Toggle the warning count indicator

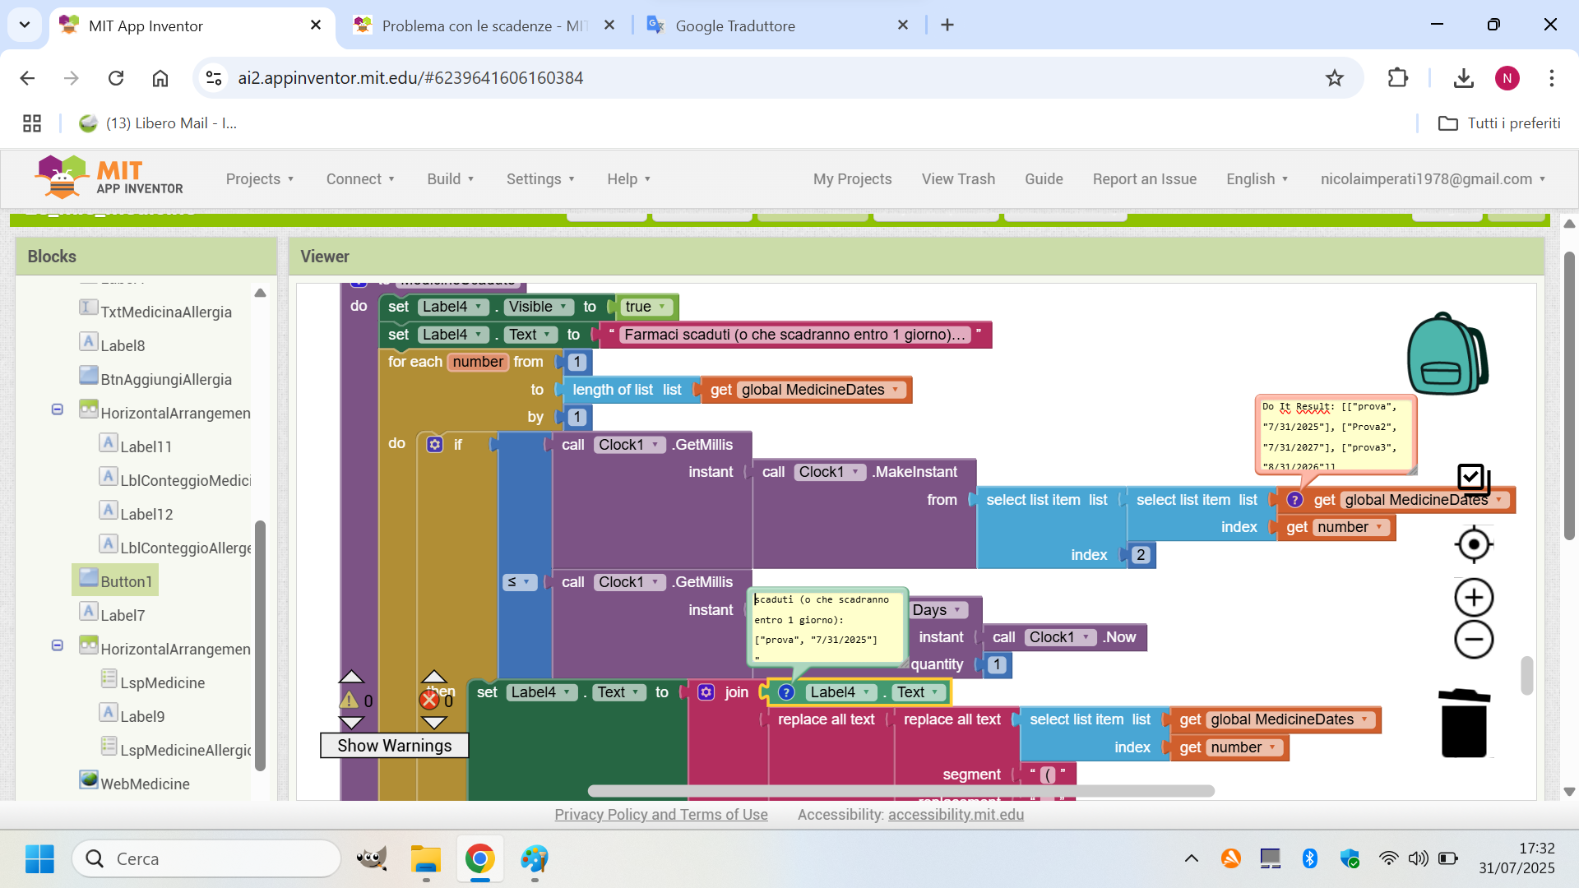pyautogui.click(x=350, y=701)
